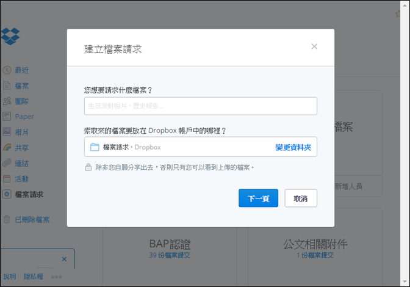Viewport: 410px width, 287px height.
Task: Click the 檔案請求 · Dropbox folder path
Action: [x=132, y=147]
